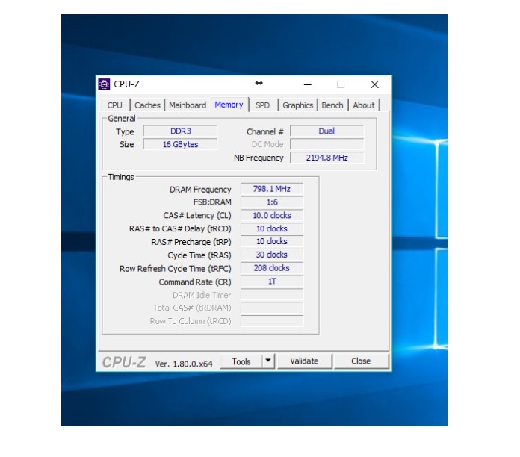Image resolution: width=520 pixels, height=457 pixels.
Task: Open the About tab
Action: [363, 105]
